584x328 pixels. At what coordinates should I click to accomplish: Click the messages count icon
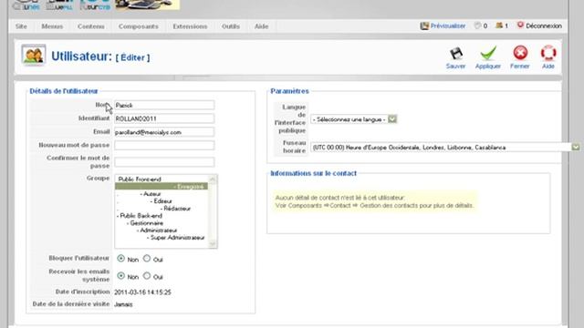pyautogui.click(x=477, y=26)
